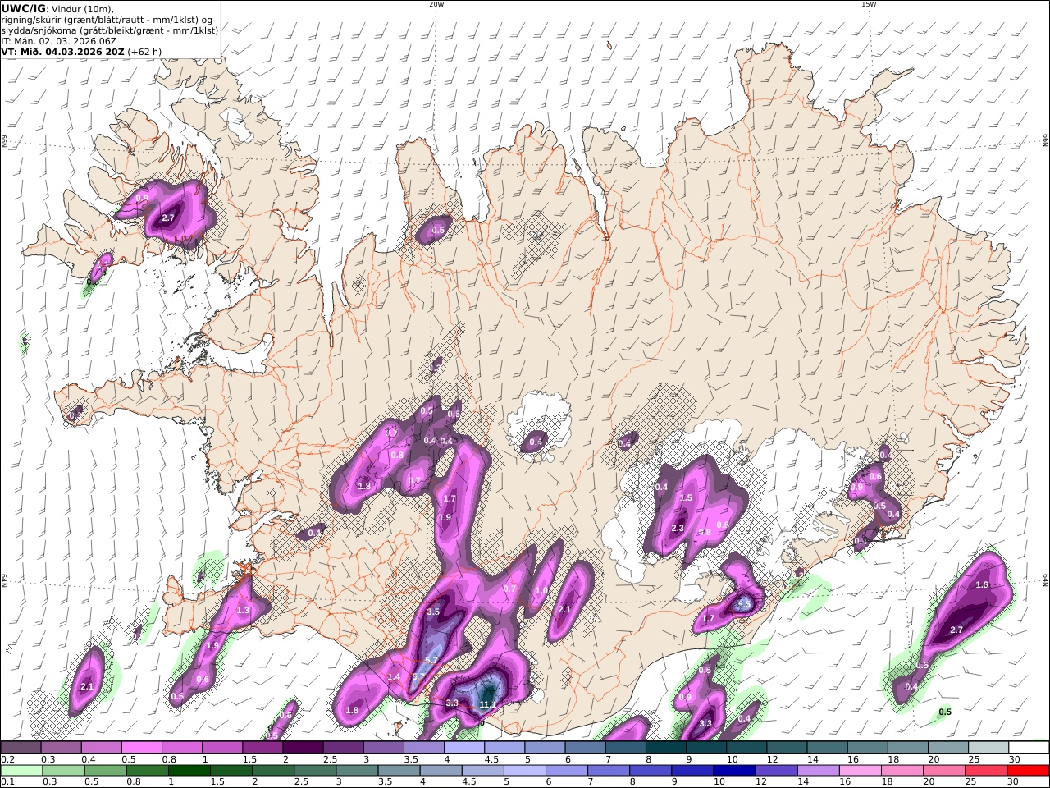Click the '15W' longitude label
This screenshot has height=788, width=1050.
click(869, 4)
